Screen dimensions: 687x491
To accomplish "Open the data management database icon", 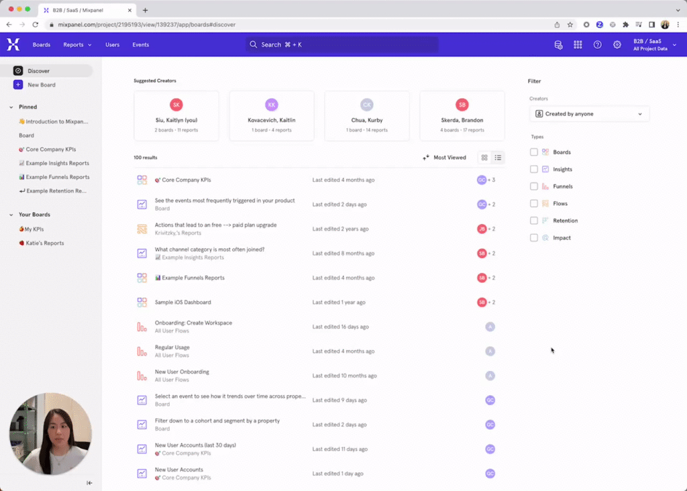I will [558, 45].
